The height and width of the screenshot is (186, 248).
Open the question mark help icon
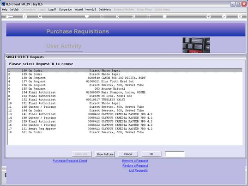(24, 17)
